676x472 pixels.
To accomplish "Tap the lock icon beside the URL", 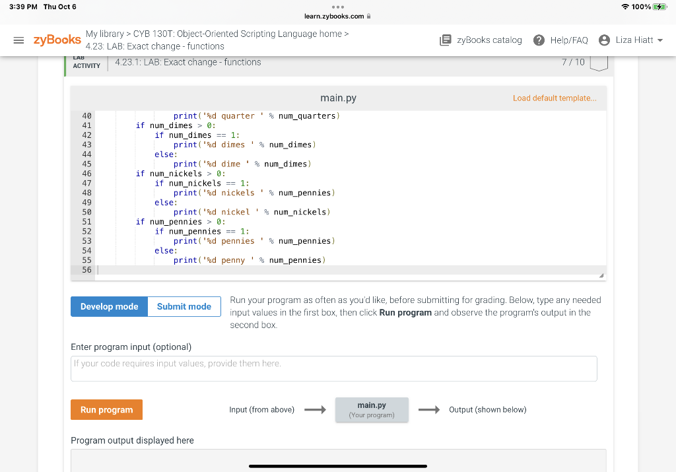I will (x=368, y=16).
